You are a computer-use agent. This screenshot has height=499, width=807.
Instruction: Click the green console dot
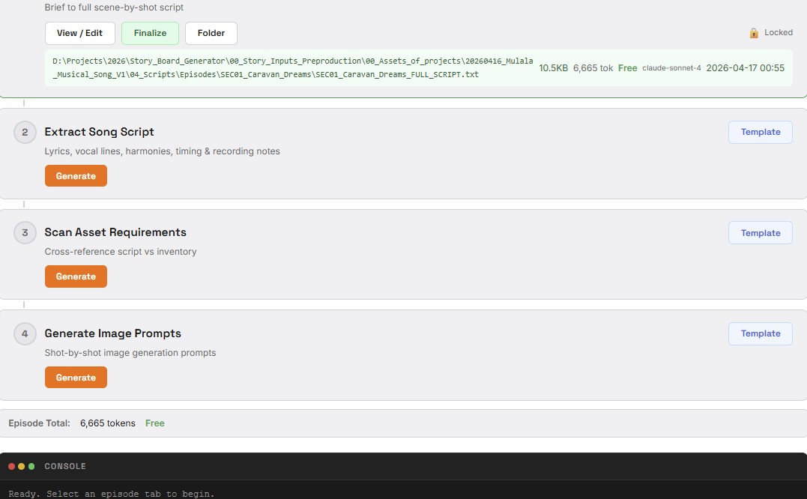(x=31, y=466)
